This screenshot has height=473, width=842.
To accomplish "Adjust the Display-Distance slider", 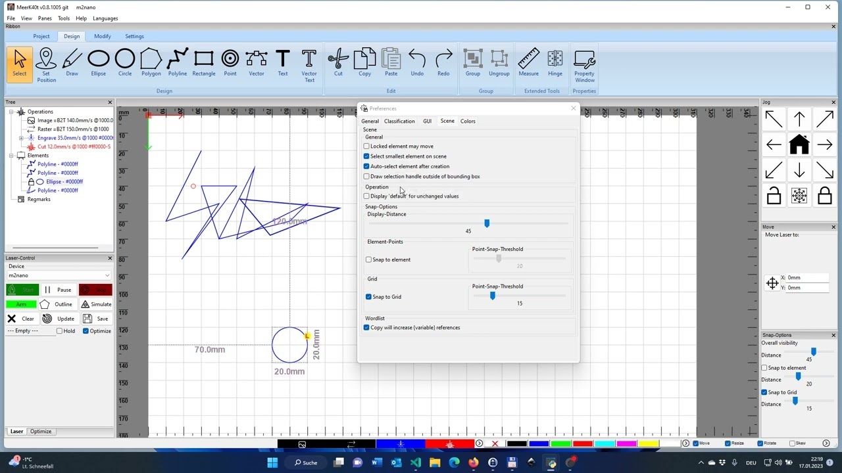I will pos(487,224).
